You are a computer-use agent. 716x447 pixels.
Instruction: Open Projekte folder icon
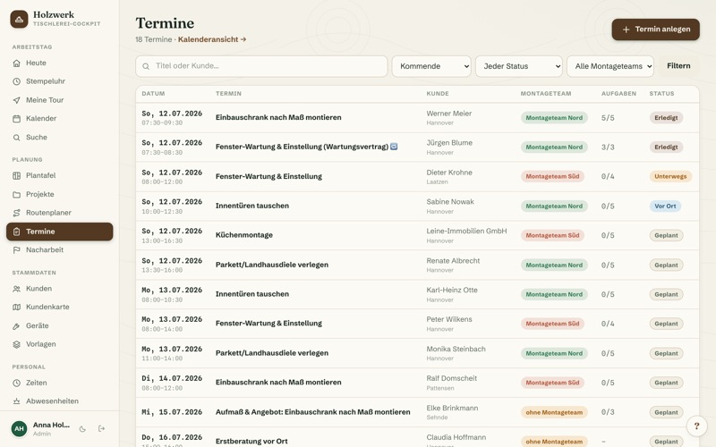tap(16, 194)
